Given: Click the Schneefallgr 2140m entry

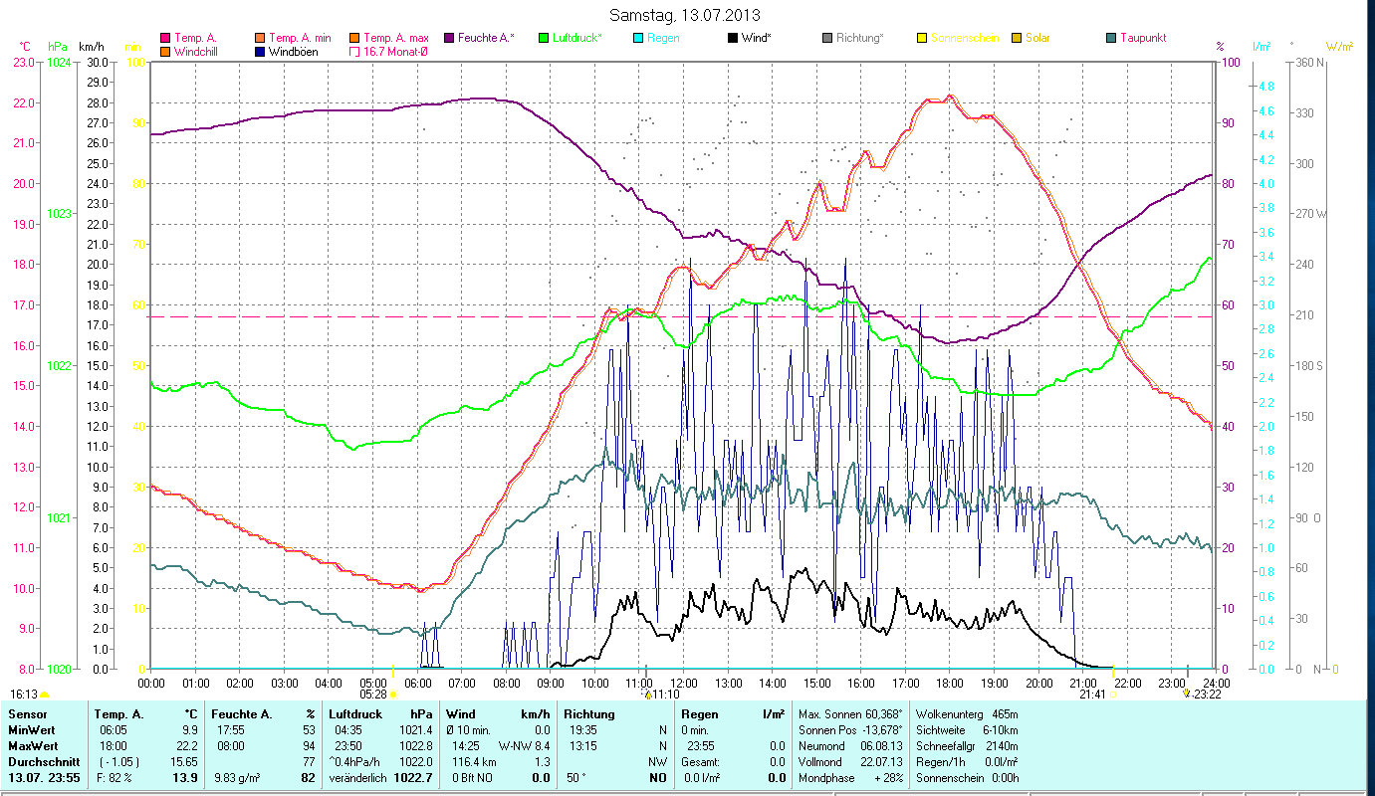Looking at the screenshot, I should coord(966,746).
